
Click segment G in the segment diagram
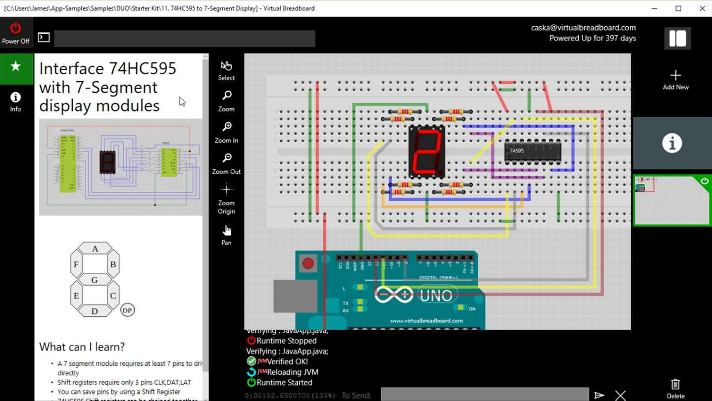click(95, 280)
